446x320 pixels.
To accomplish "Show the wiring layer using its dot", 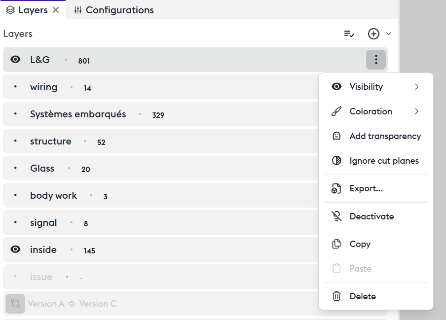I will point(16,87).
